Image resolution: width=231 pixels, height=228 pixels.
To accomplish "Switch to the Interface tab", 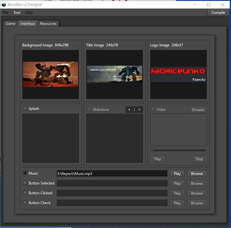I will (x=28, y=24).
